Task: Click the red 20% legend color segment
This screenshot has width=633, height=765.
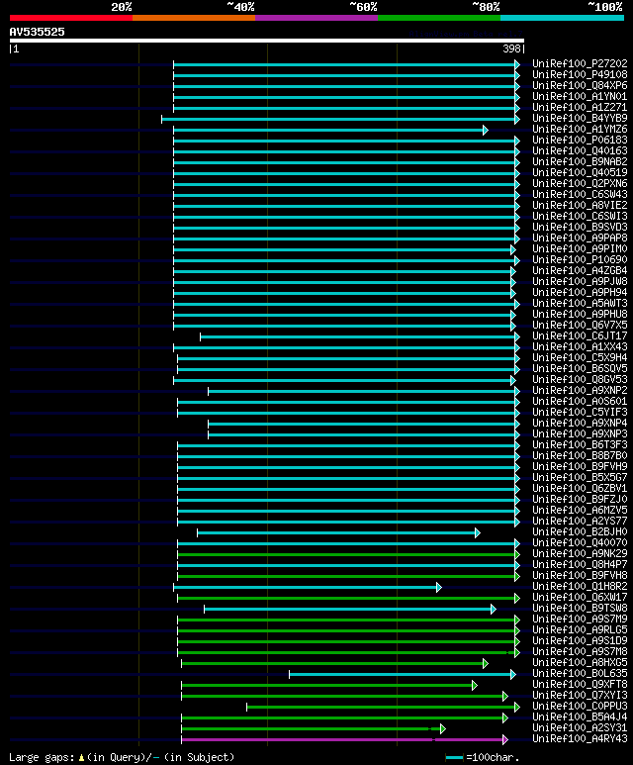Action: [71, 18]
